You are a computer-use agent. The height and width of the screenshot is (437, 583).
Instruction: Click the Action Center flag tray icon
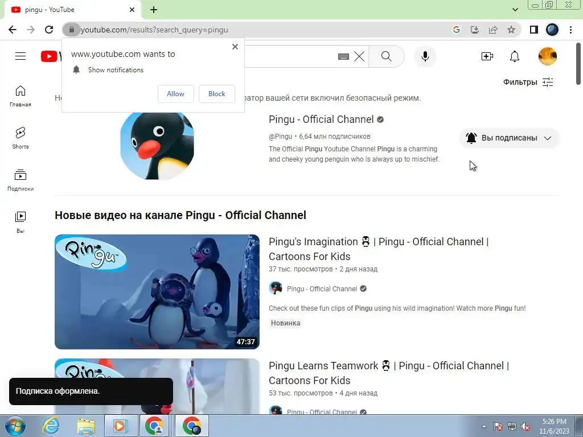point(498,427)
